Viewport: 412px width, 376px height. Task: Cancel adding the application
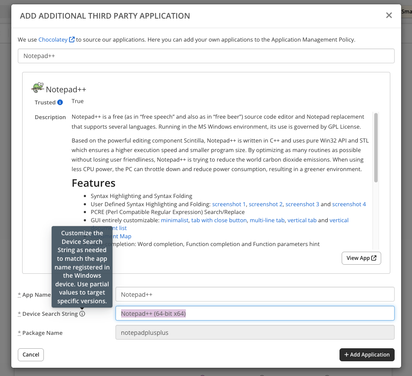(x=31, y=354)
